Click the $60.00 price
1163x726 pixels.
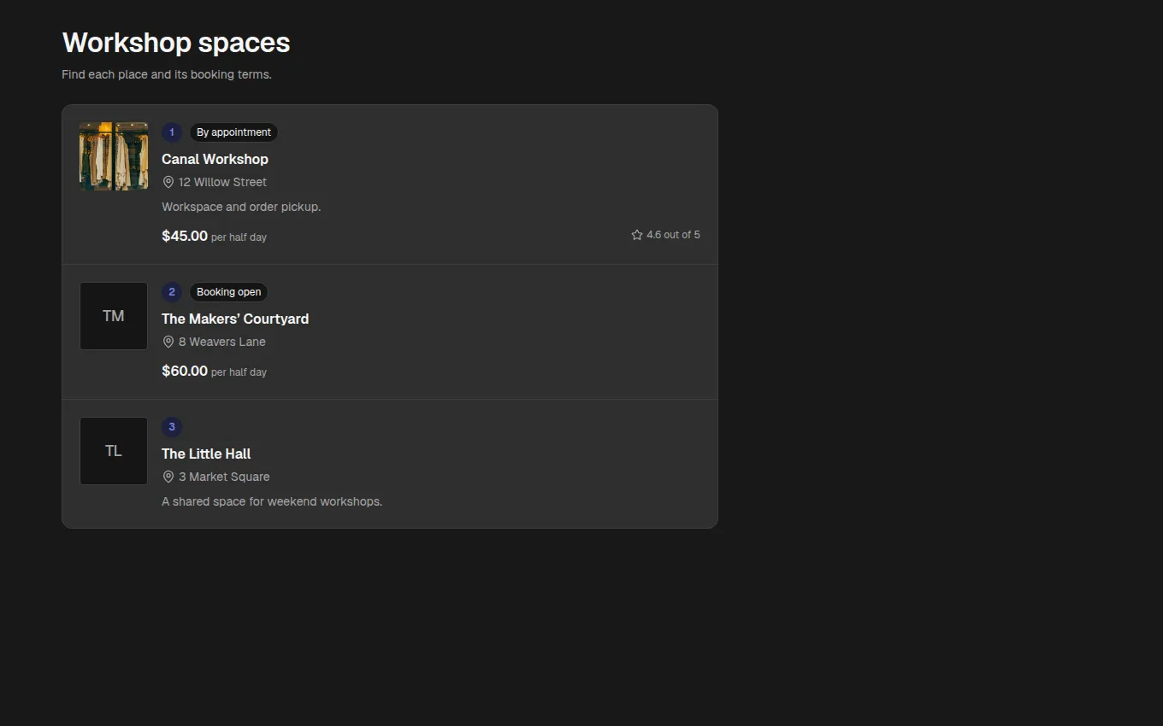pos(185,371)
